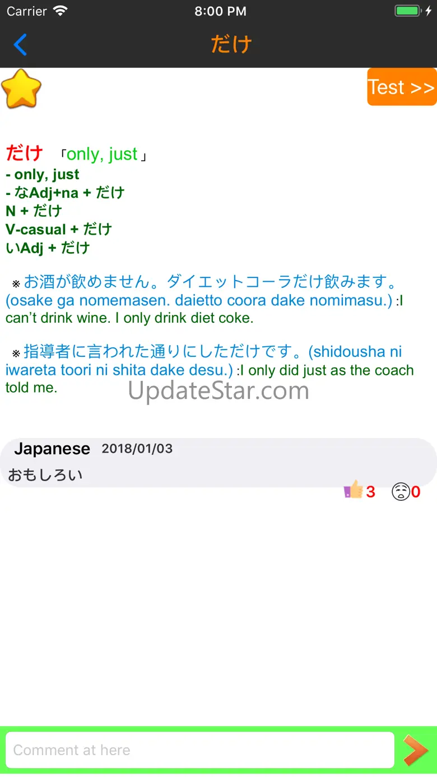Toggle the yellow favorite star
This screenshot has height=777, width=437.
22,89
